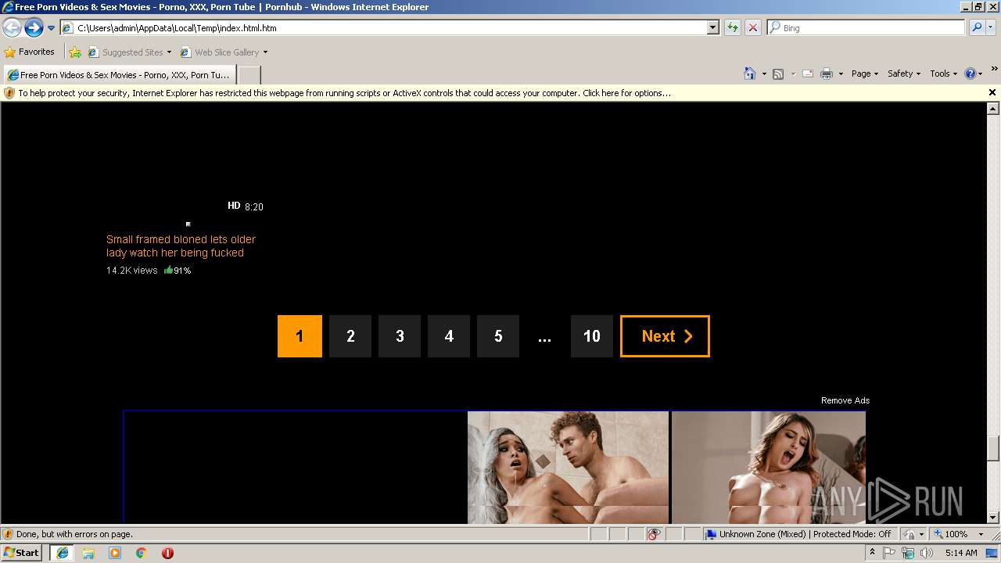Click the address bar with index.html.htm path
This screenshot has width=1001, height=563.
(383, 27)
